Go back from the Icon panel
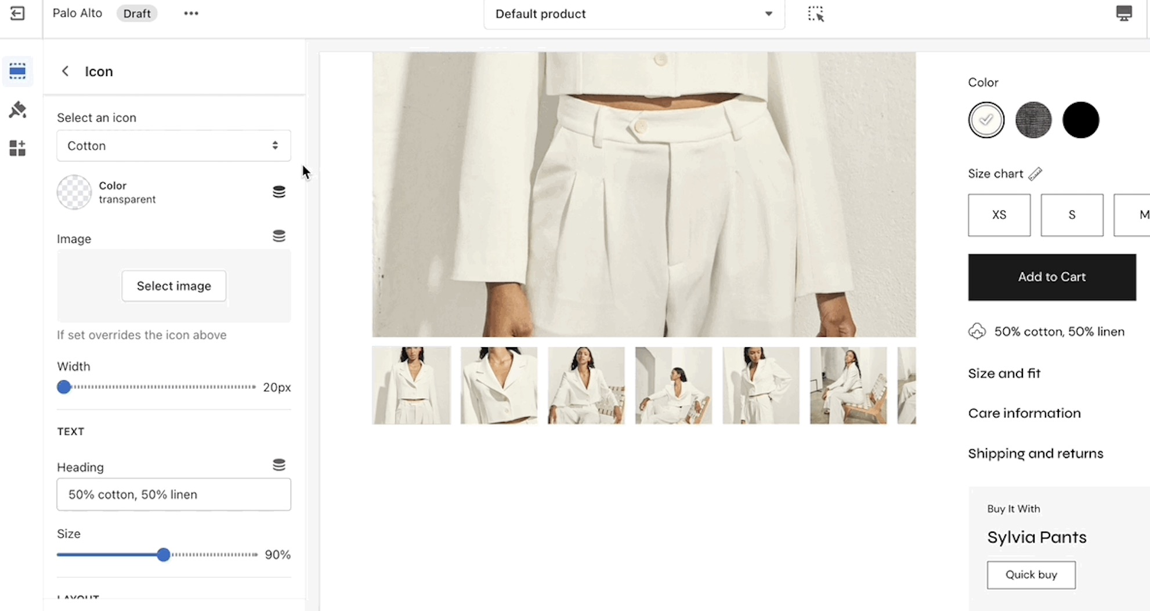Screen dimensions: 1150x611 point(66,71)
